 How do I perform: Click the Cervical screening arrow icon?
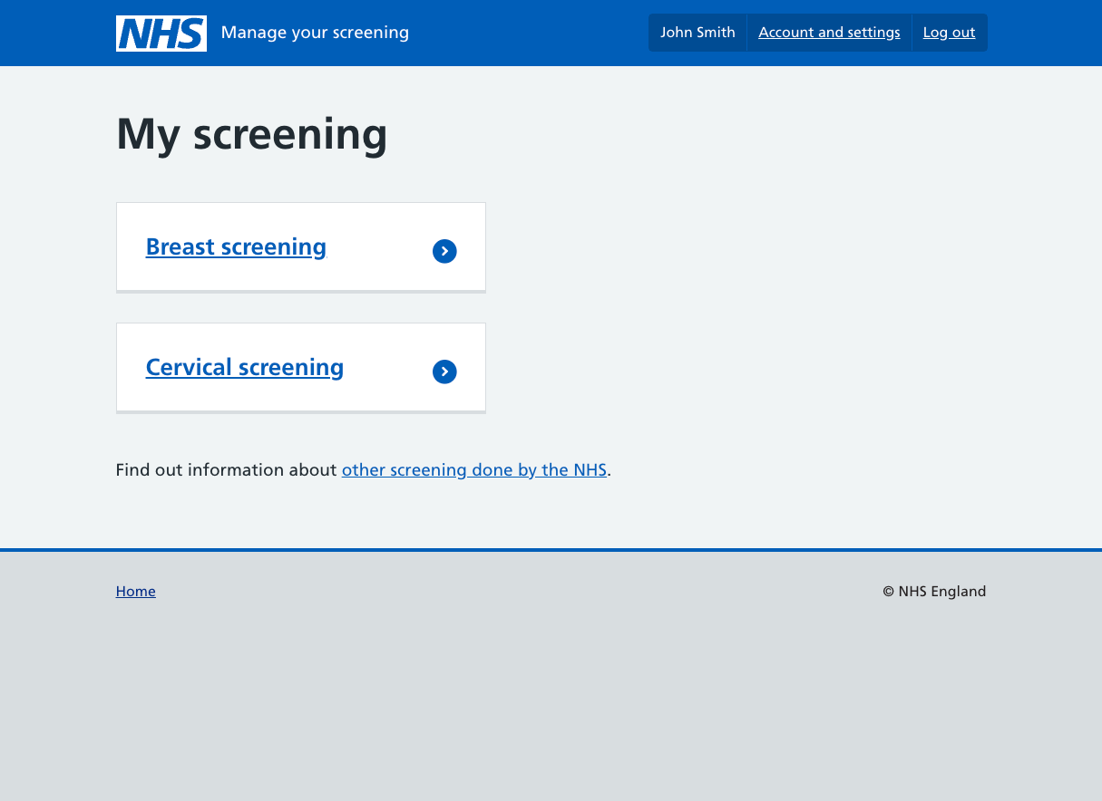[444, 372]
